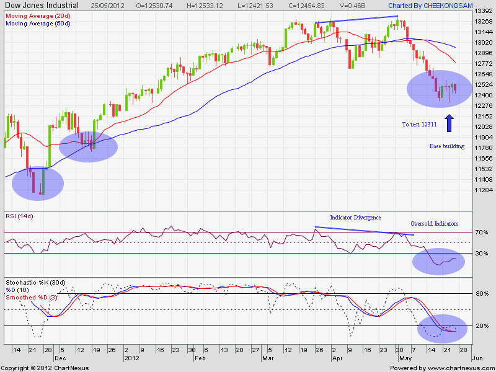Click the close value C=12454.83

click(x=306, y=6)
